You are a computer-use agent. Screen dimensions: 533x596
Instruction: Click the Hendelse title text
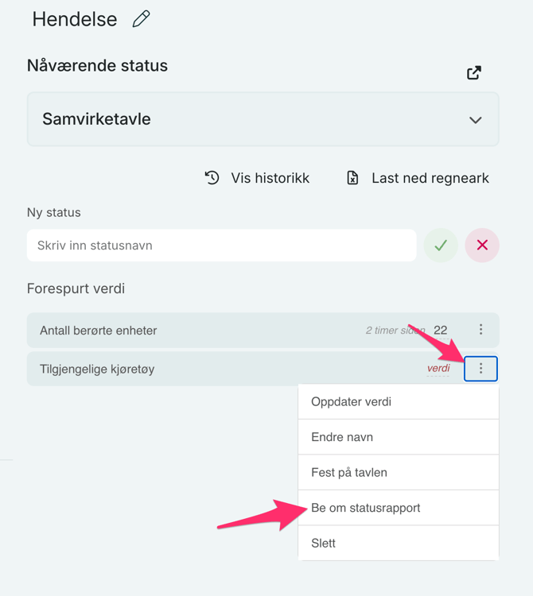pyautogui.click(x=74, y=20)
